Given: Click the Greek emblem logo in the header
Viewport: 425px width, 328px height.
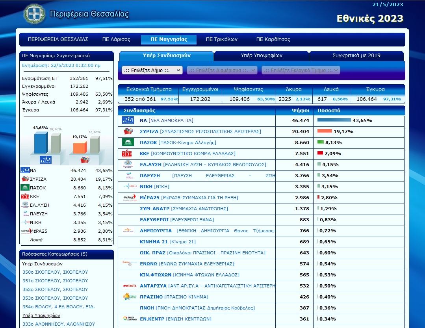Looking at the screenshot, I should pos(34,14).
